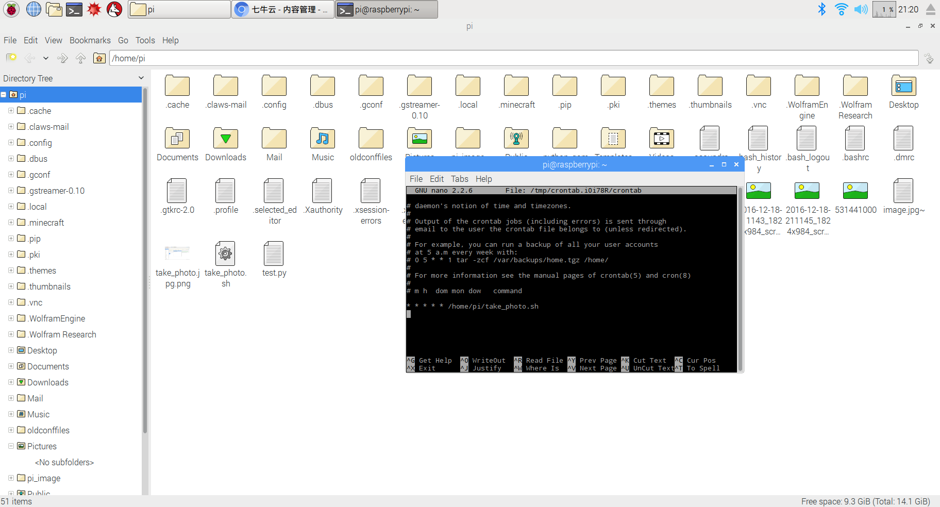Viewport: 940px width, 507px height.
Task: Click the clock showing 21:20
Action: pos(909,9)
